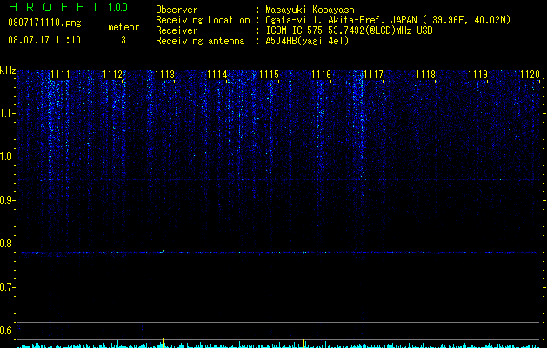Click the 1117 time marker label
This screenshot has height=348, width=547.
373,75
